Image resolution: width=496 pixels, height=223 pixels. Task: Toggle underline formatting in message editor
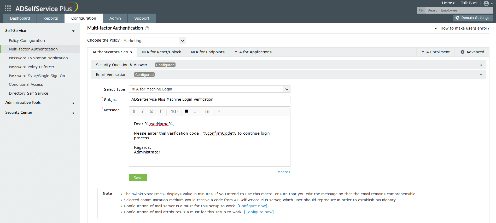pos(151,111)
